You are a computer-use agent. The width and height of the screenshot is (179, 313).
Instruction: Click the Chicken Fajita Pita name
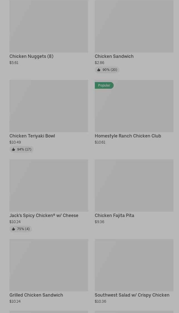click(x=114, y=215)
